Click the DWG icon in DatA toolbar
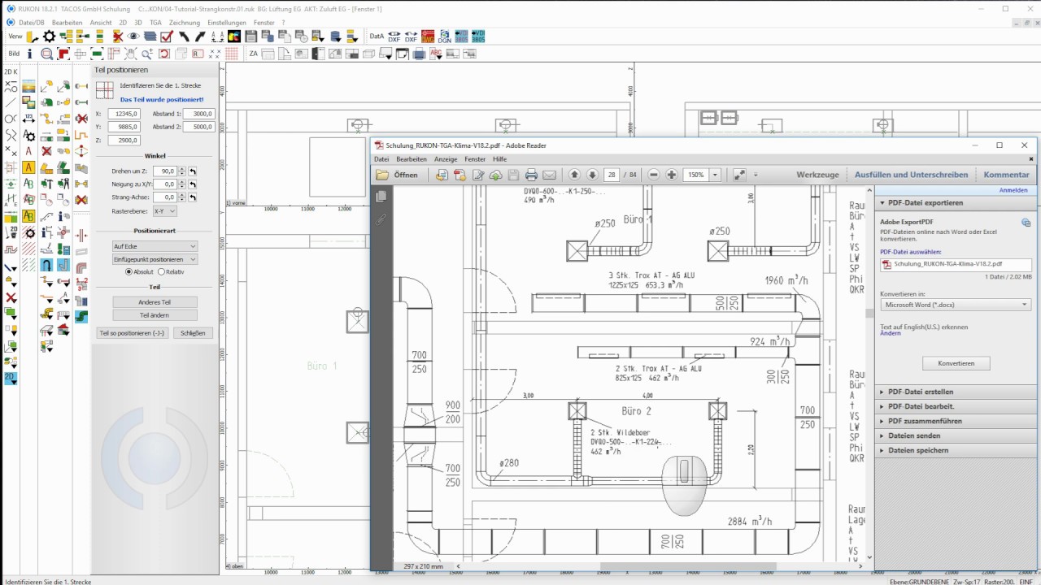The width and height of the screenshot is (1041, 585). click(427, 37)
